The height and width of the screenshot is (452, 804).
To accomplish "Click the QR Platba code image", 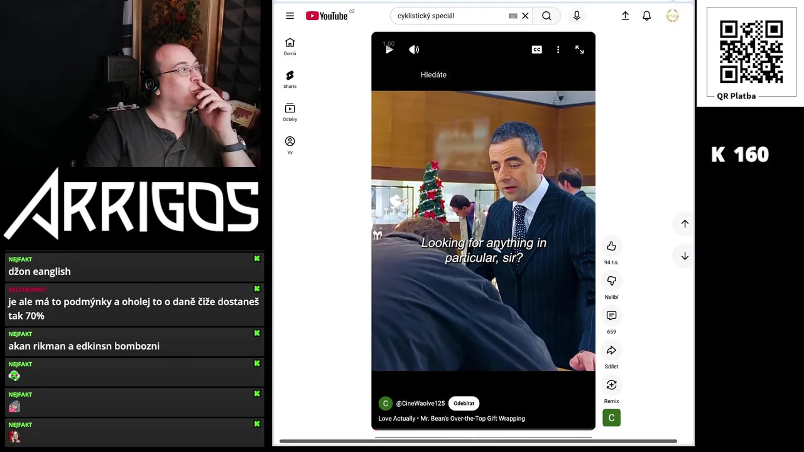I will 751,52.
